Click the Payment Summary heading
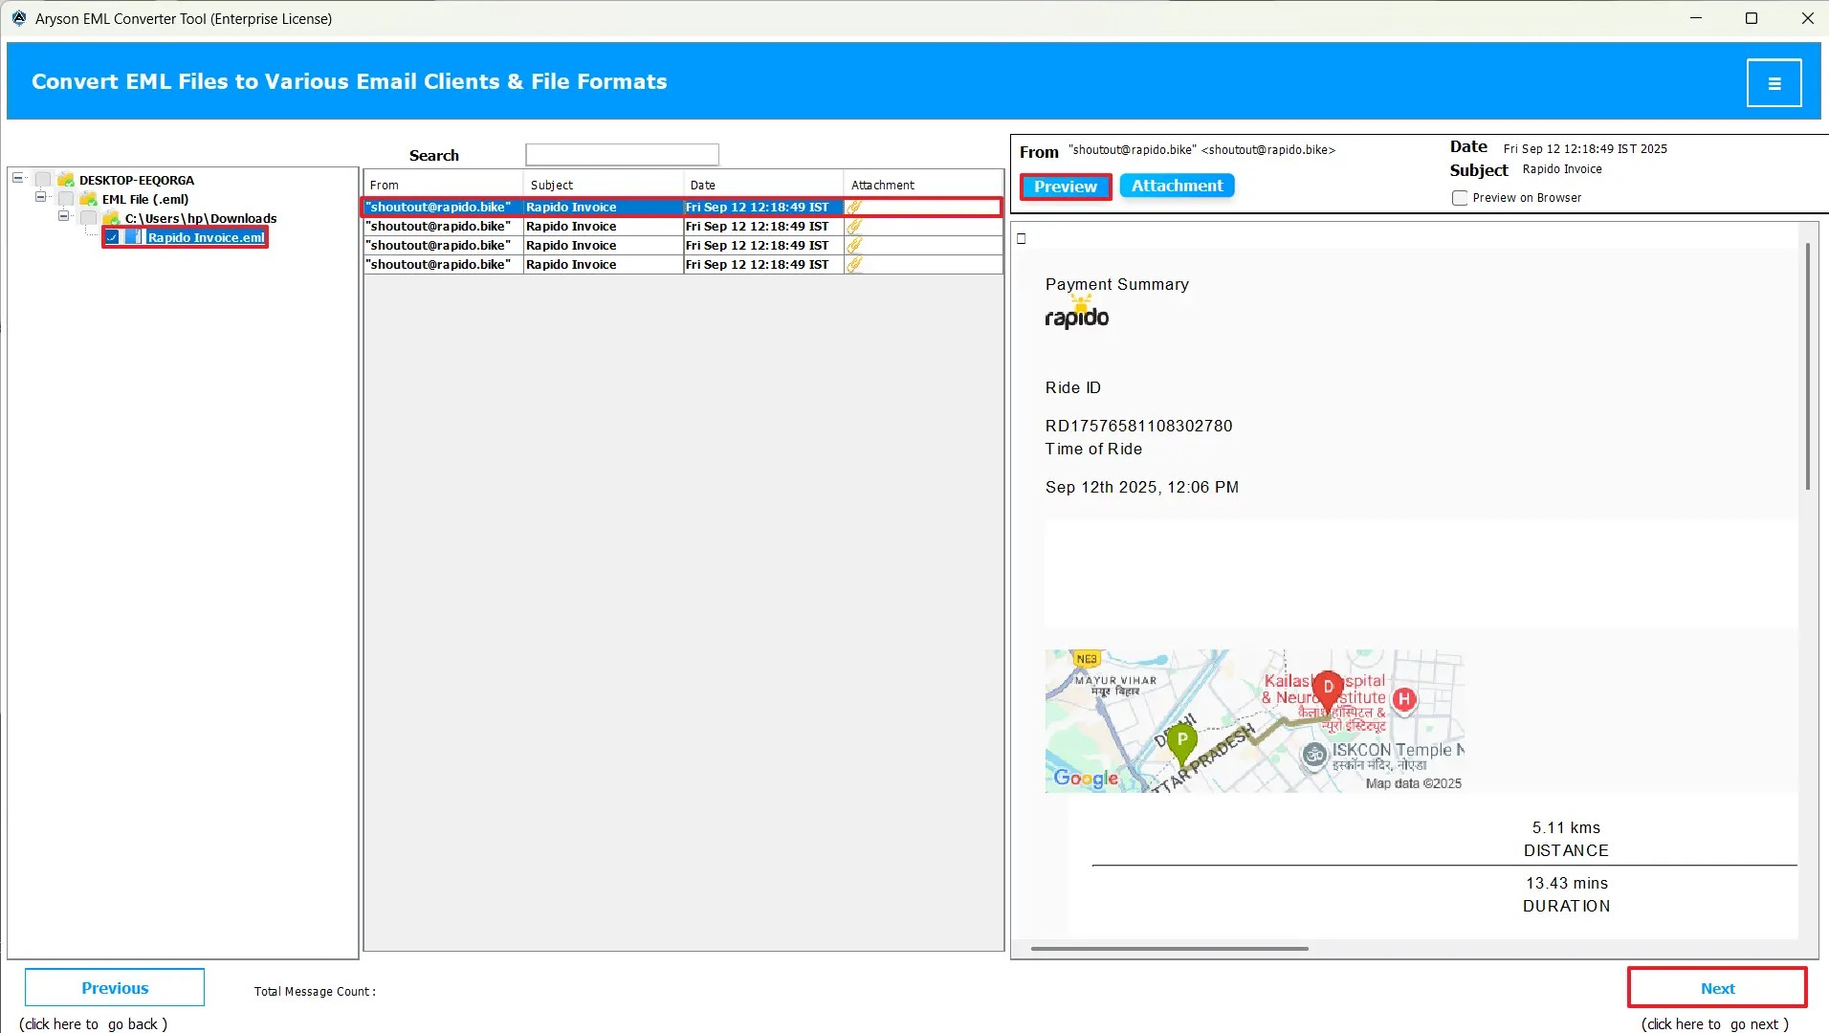 pyautogui.click(x=1116, y=284)
